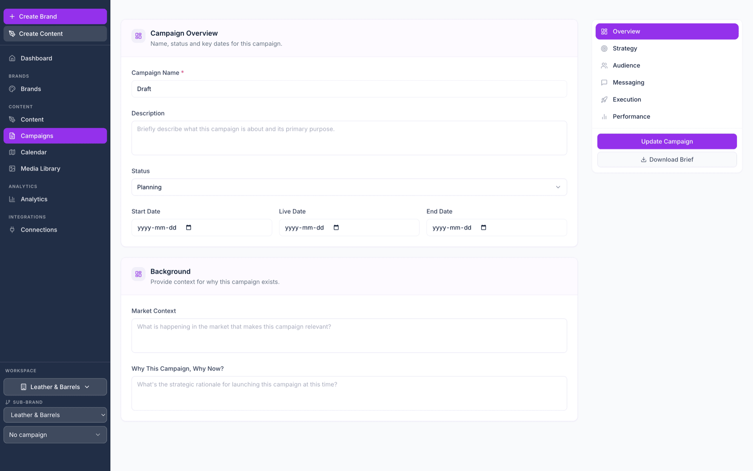Open the Sub-Brand dropdown
This screenshot has height=471, width=753.
pyautogui.click(x=55, y=415)
